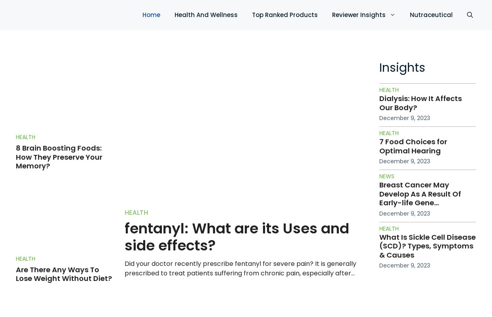
Task: Open the Breast Cancer gene article
Action: coord(420,194)
